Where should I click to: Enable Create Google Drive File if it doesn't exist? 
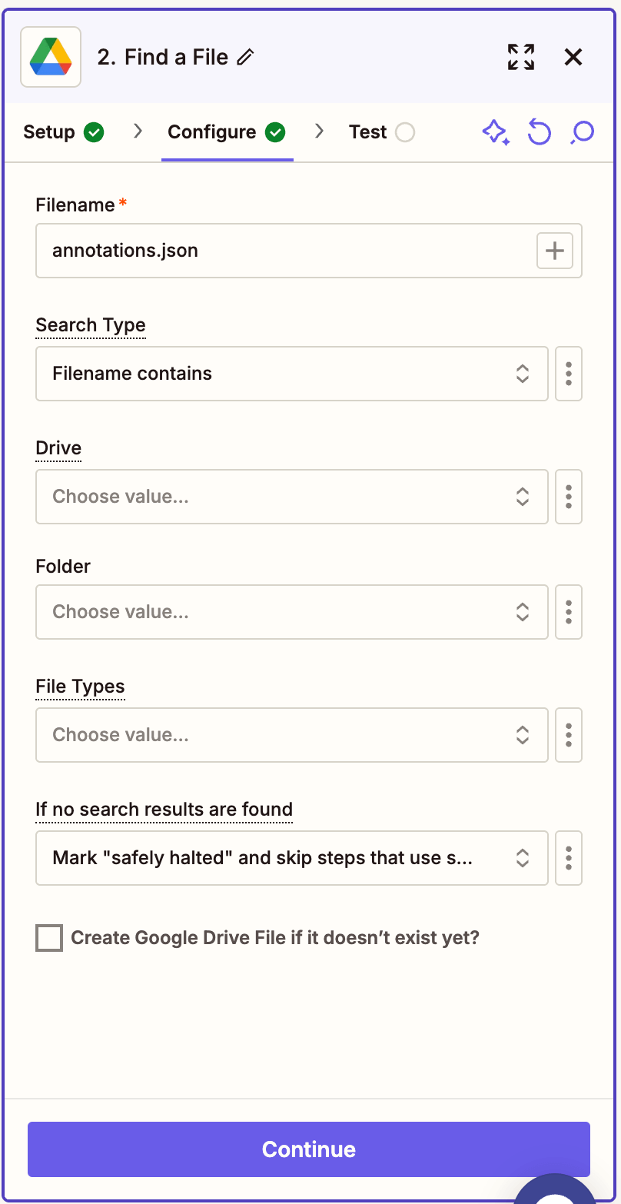coord(48,937)
